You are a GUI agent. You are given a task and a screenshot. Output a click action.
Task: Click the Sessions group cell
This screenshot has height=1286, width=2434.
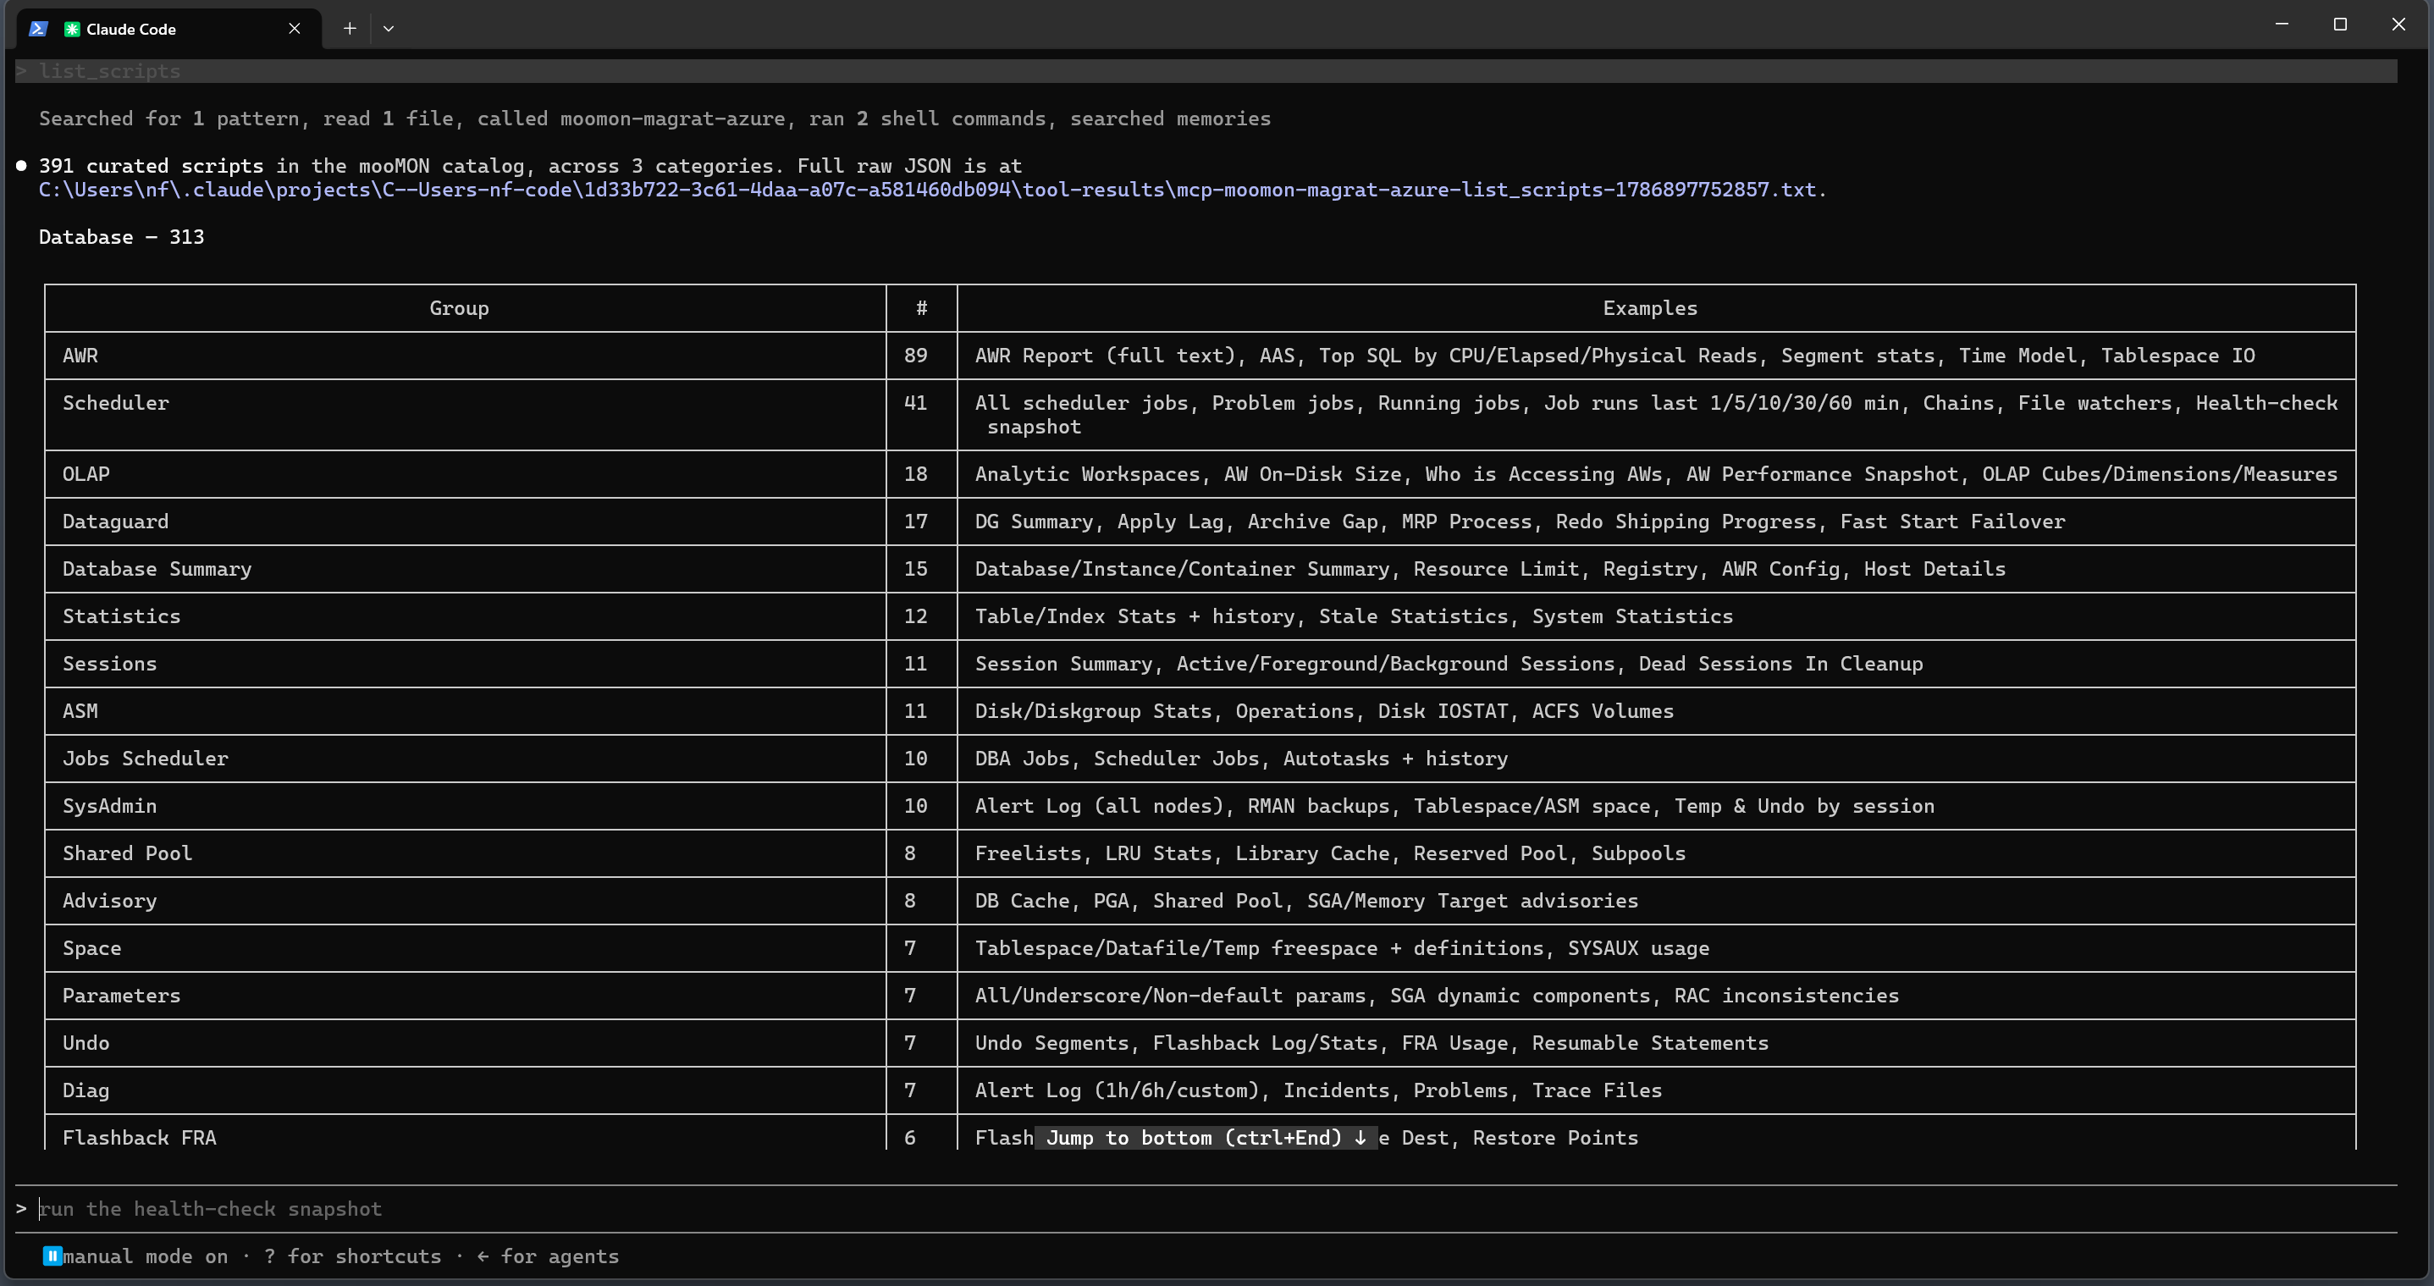click(465, 663)
